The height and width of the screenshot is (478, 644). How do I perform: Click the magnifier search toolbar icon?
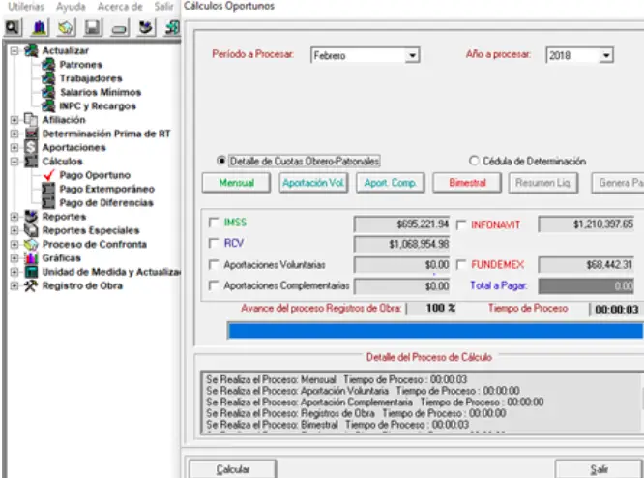click(13, 27)
